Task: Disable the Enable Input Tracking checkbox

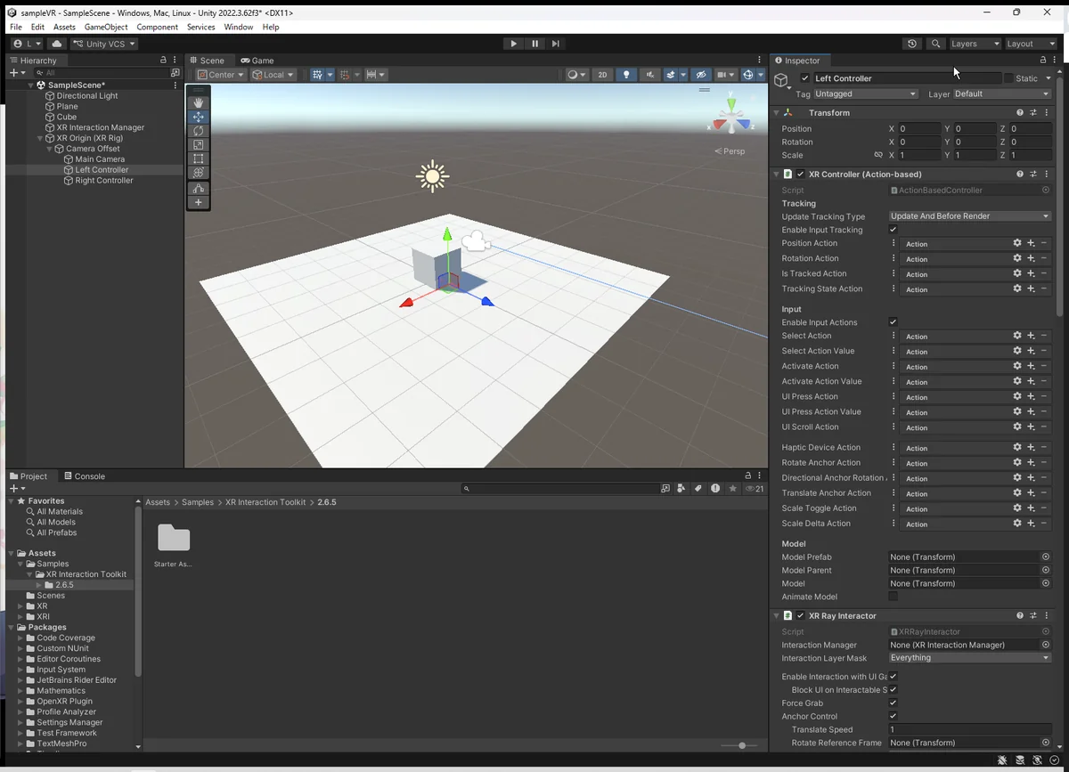Action: pyautogui.click(x=894, y=230)
